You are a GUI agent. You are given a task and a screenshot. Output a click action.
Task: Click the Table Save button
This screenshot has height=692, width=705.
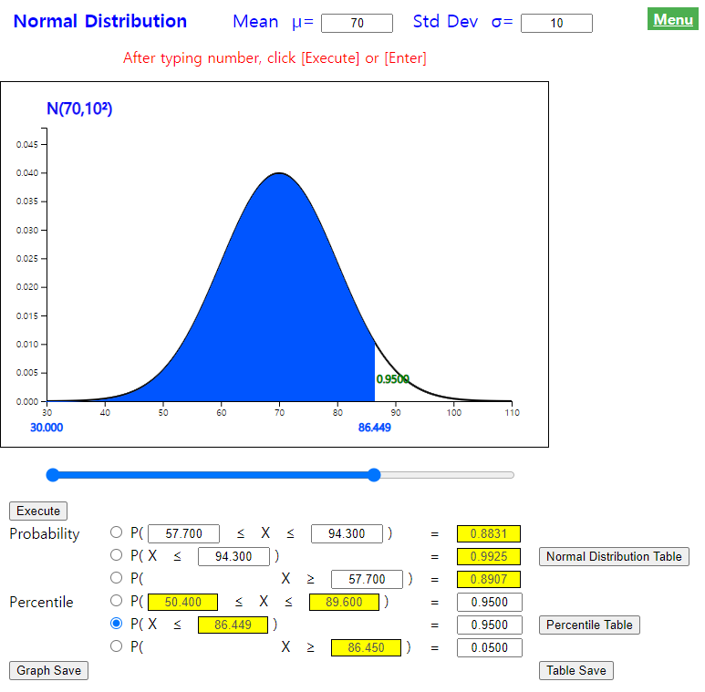pyautogui.click(x=576, y=670)
